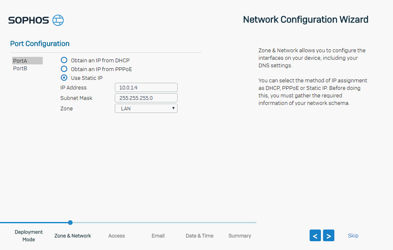Open the Zone & Network step

pos(72,236)
